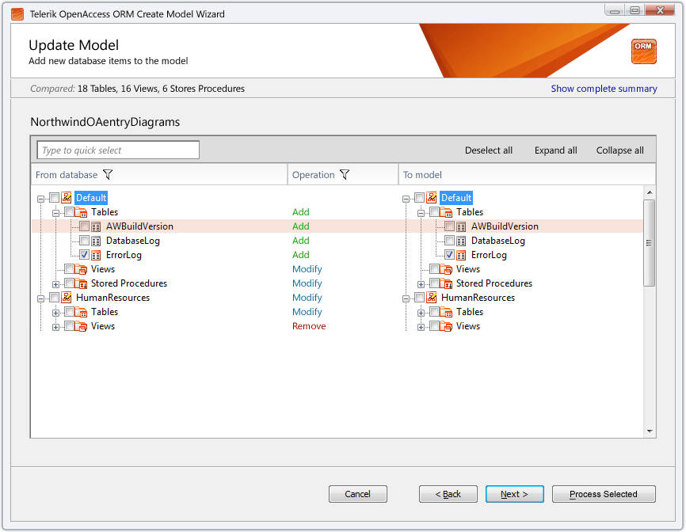Click DatabaseLog table icon in From database tree
The height and width of the screenshot is (532, 686).
tap(96, 241)
